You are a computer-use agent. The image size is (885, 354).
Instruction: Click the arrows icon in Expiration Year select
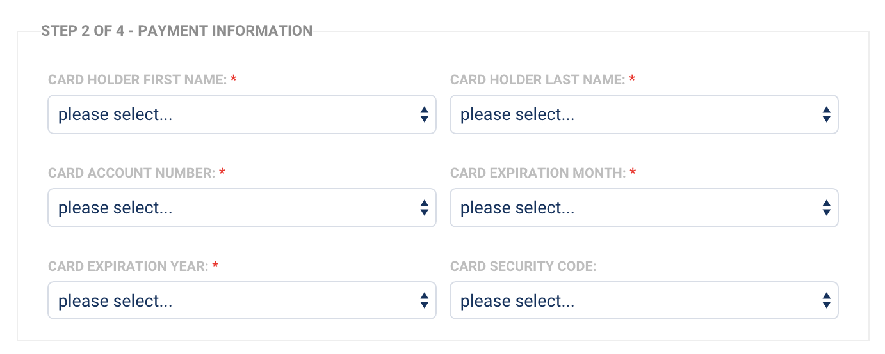pyautogui.click(x=424, y=301)
